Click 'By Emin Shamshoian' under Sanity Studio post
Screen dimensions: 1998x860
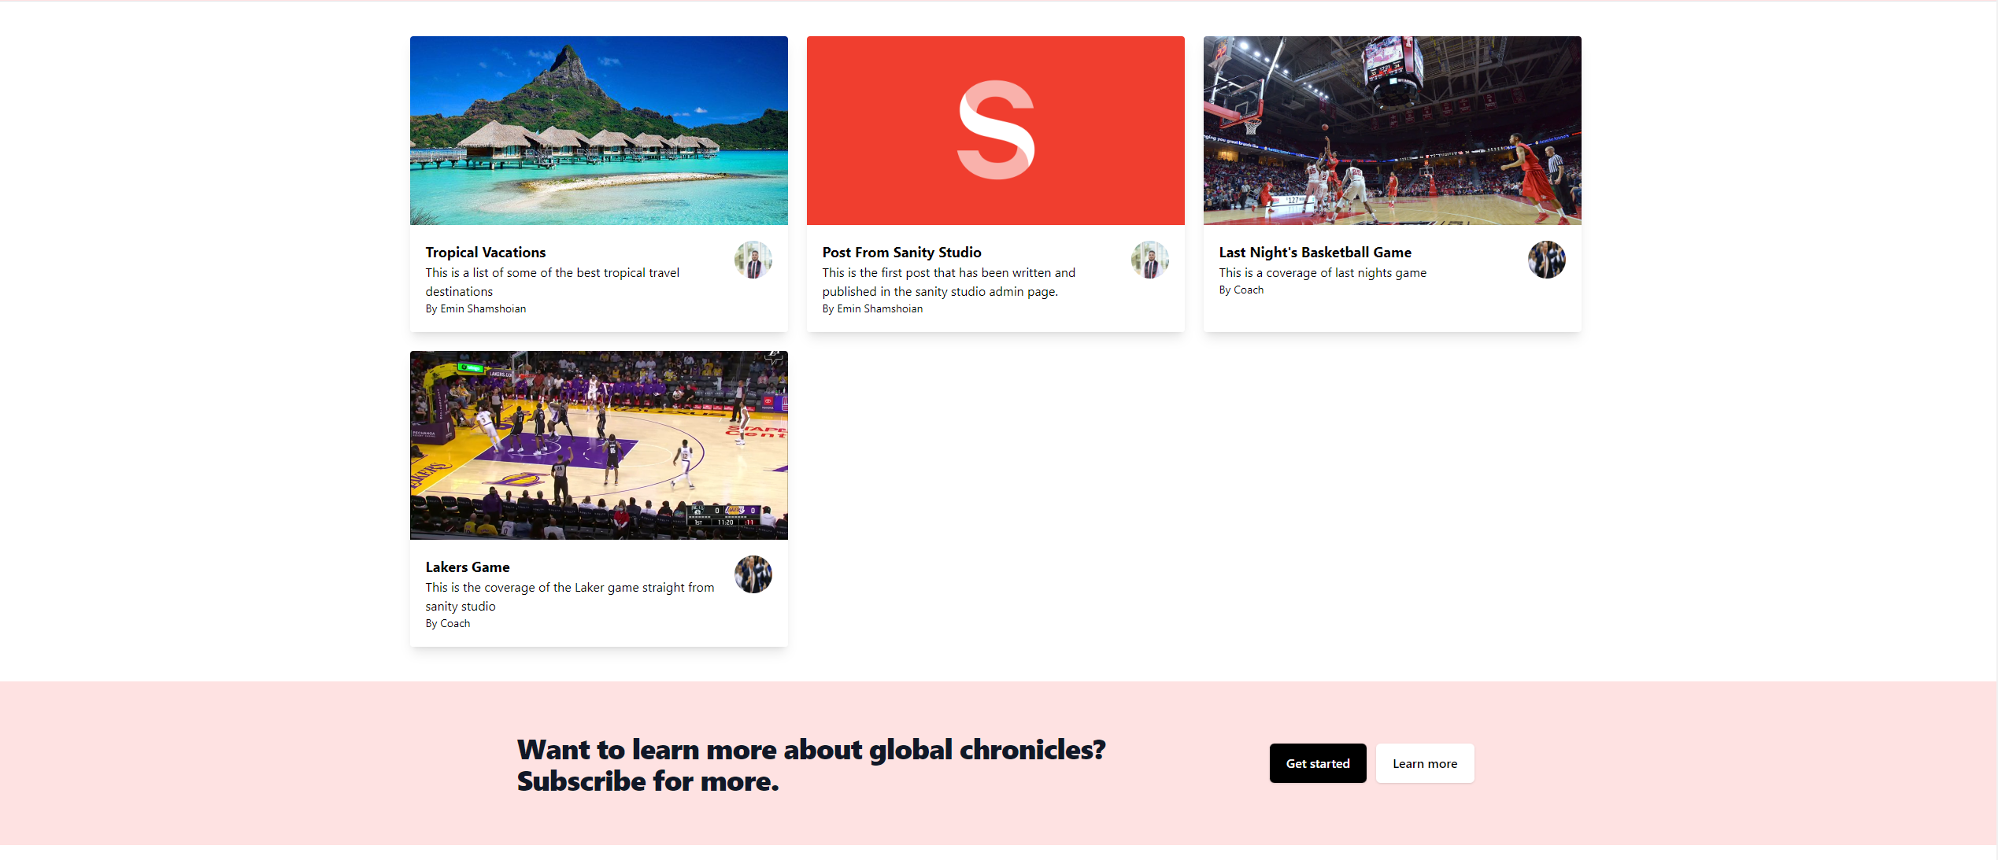pyautogui.click(x=872, y=309)
